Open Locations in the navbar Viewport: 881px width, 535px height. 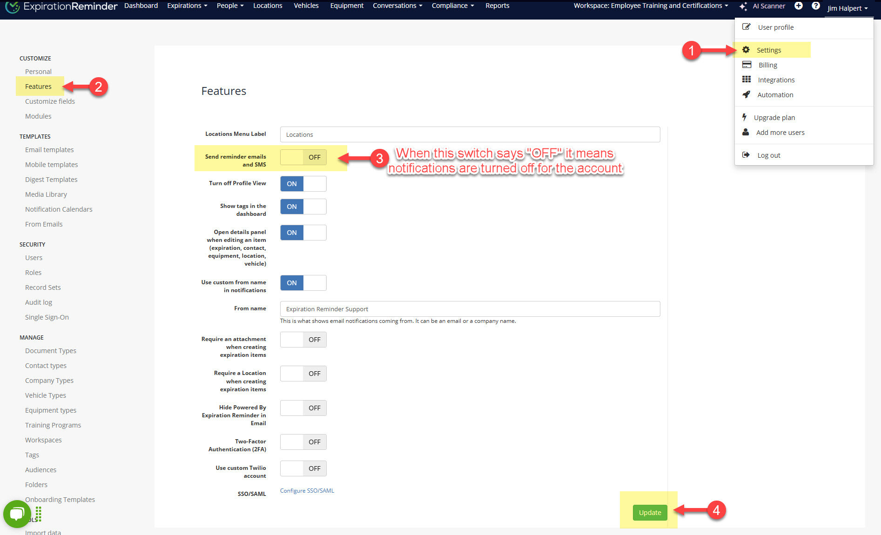click(268, 6)
